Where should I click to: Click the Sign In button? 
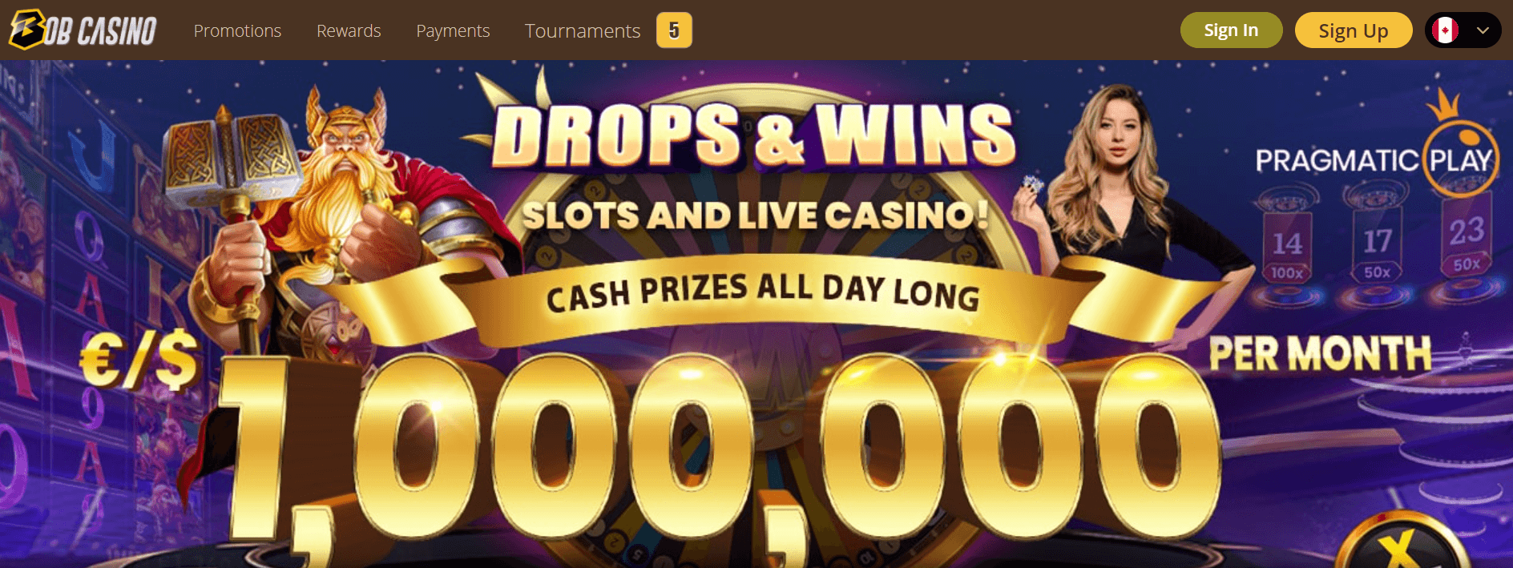pyautogui.click(x=1231, y=30)
